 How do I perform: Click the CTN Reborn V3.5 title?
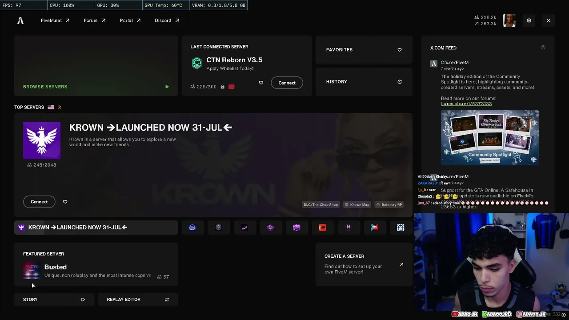(x=234, y=60)
